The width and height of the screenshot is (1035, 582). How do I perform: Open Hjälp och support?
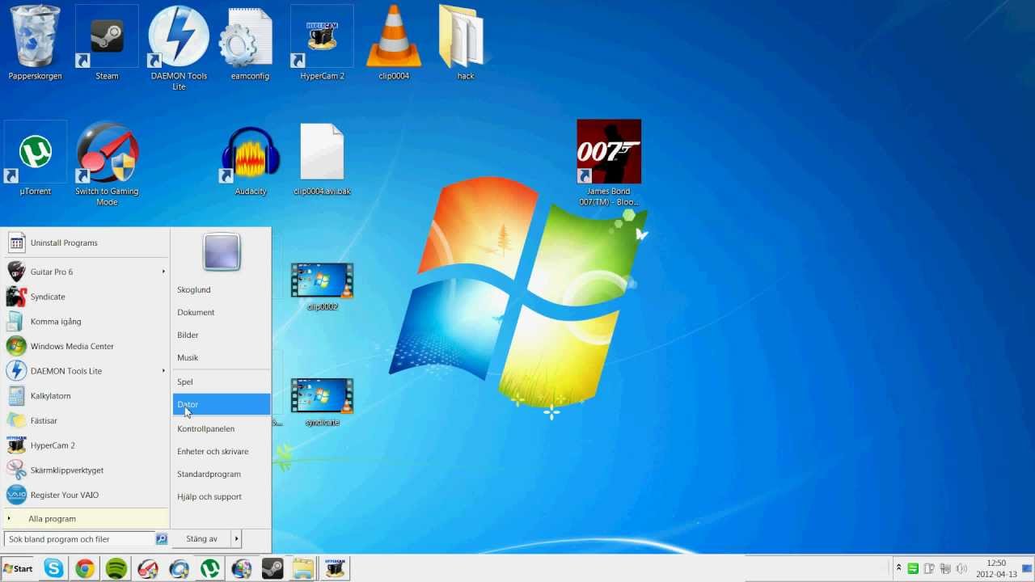point(222,496)
